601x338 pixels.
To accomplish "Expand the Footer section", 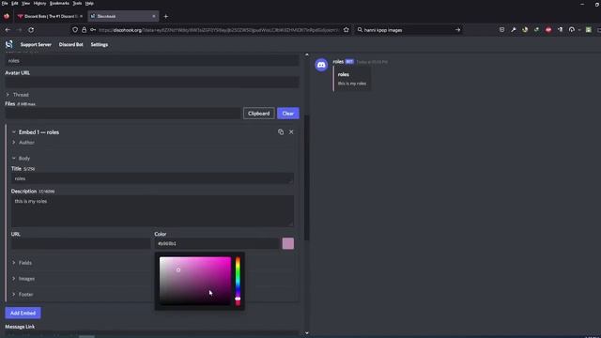I will [23, 294].
